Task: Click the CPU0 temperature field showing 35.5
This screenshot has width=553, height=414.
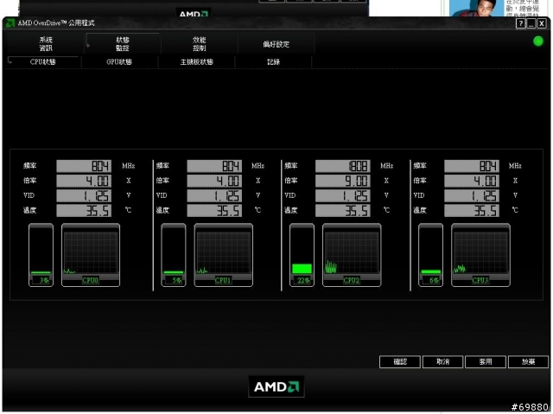Action: (x=84, y=211)
